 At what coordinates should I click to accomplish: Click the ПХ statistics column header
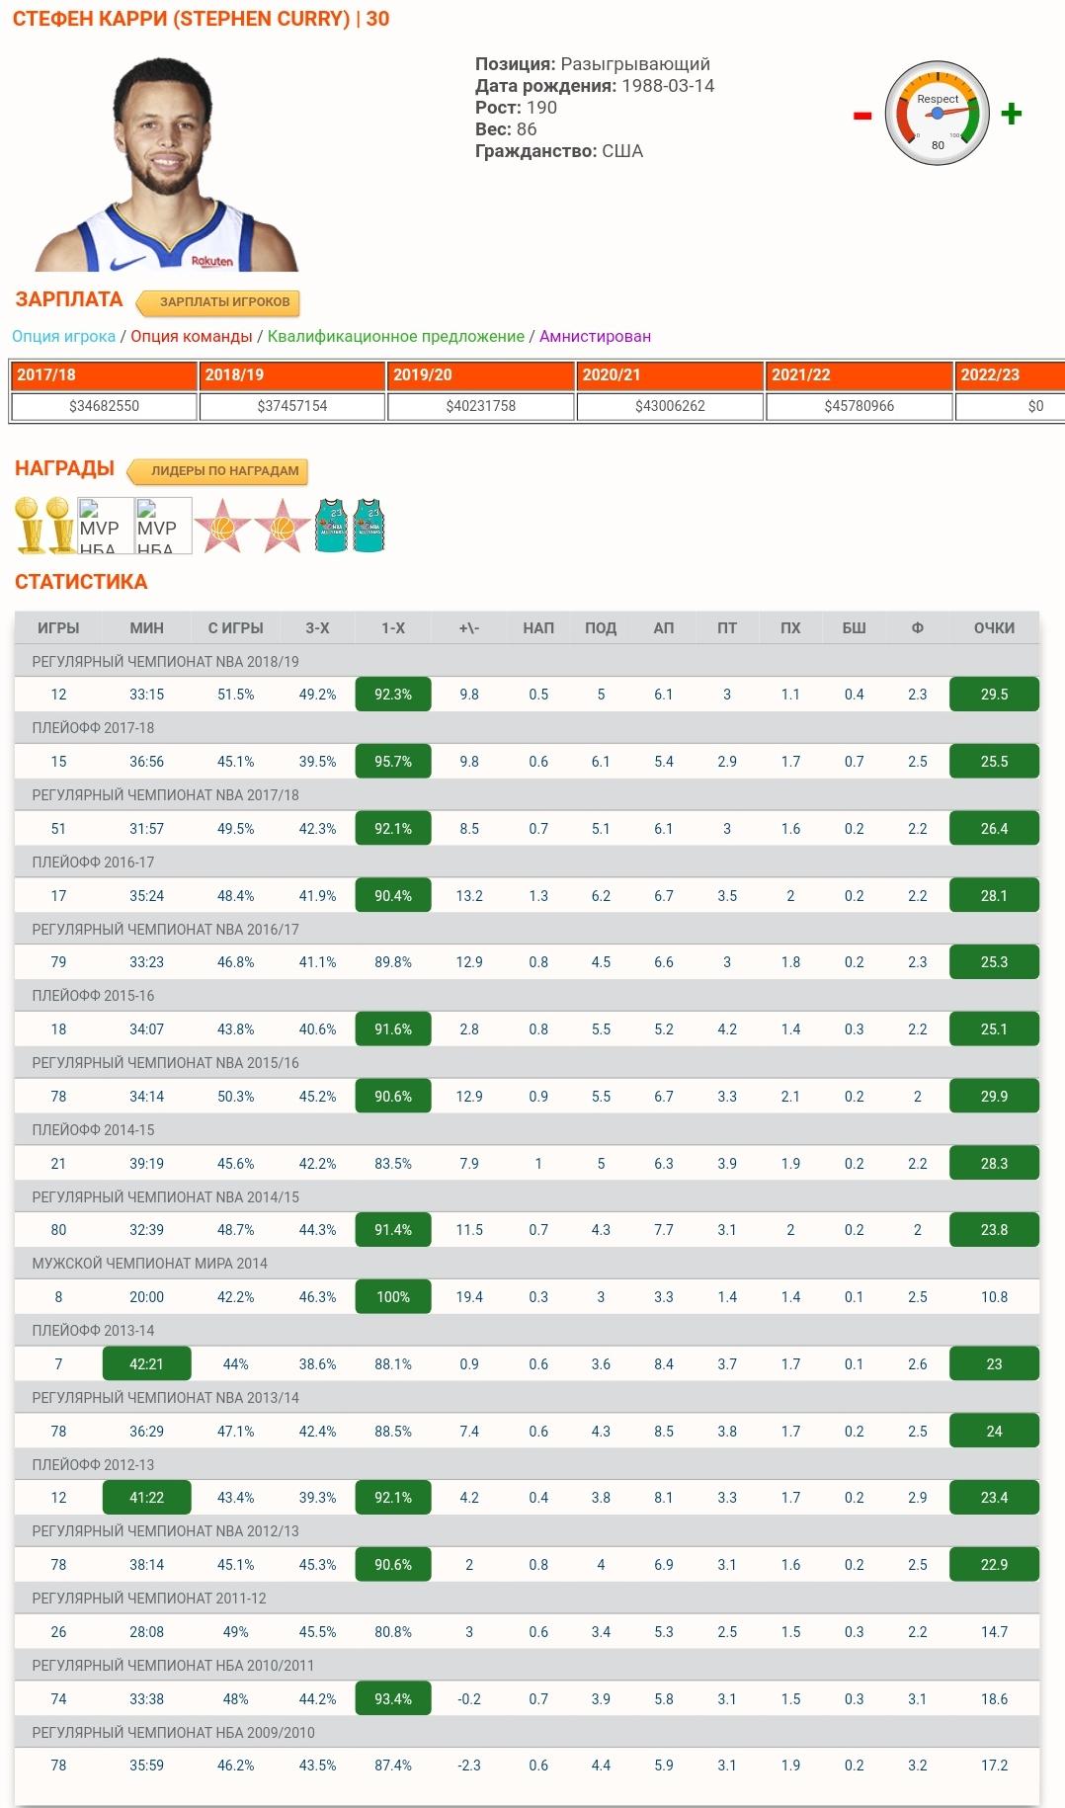click(790, 628)
